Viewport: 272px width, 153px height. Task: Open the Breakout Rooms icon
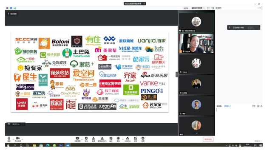(127, 139)
